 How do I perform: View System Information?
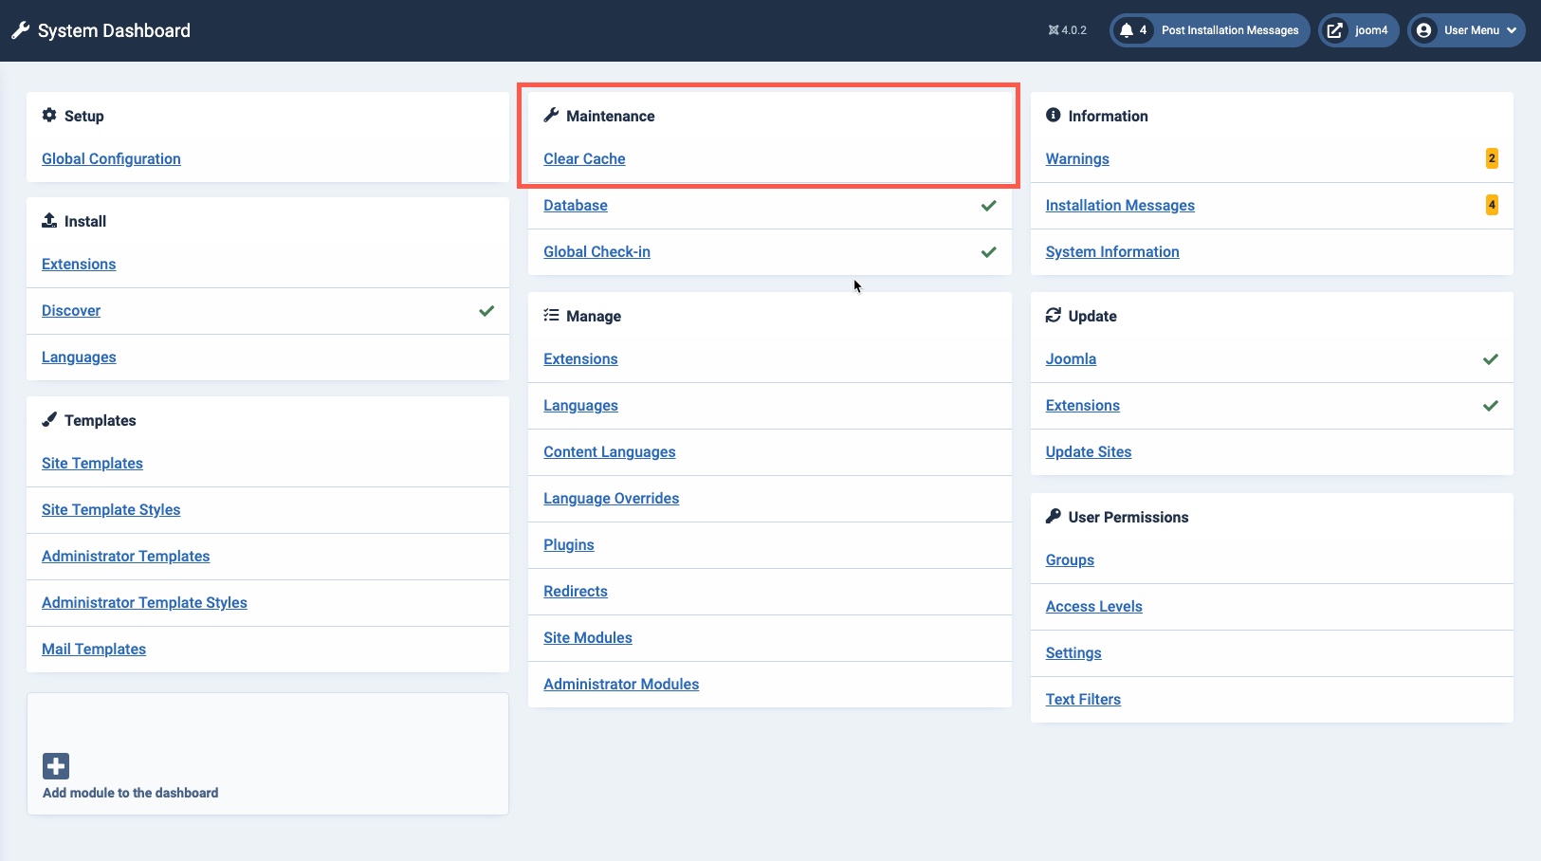[1111, 252]
